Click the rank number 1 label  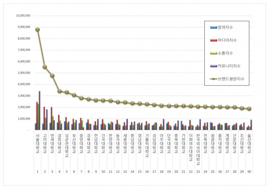pos(38,172)
